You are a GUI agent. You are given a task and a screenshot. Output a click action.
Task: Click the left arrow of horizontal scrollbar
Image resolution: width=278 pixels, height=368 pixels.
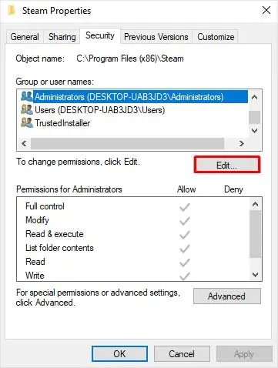point(24,143)
